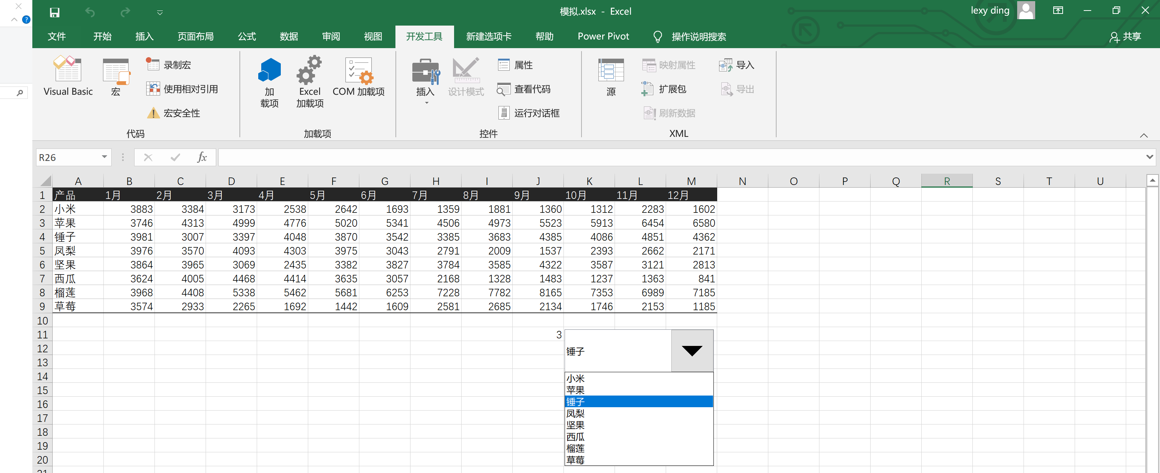Viewport: 1160px width, 473px height.
Task: Switch to the 插入 ribbon tab
Action: pos(145,36)
